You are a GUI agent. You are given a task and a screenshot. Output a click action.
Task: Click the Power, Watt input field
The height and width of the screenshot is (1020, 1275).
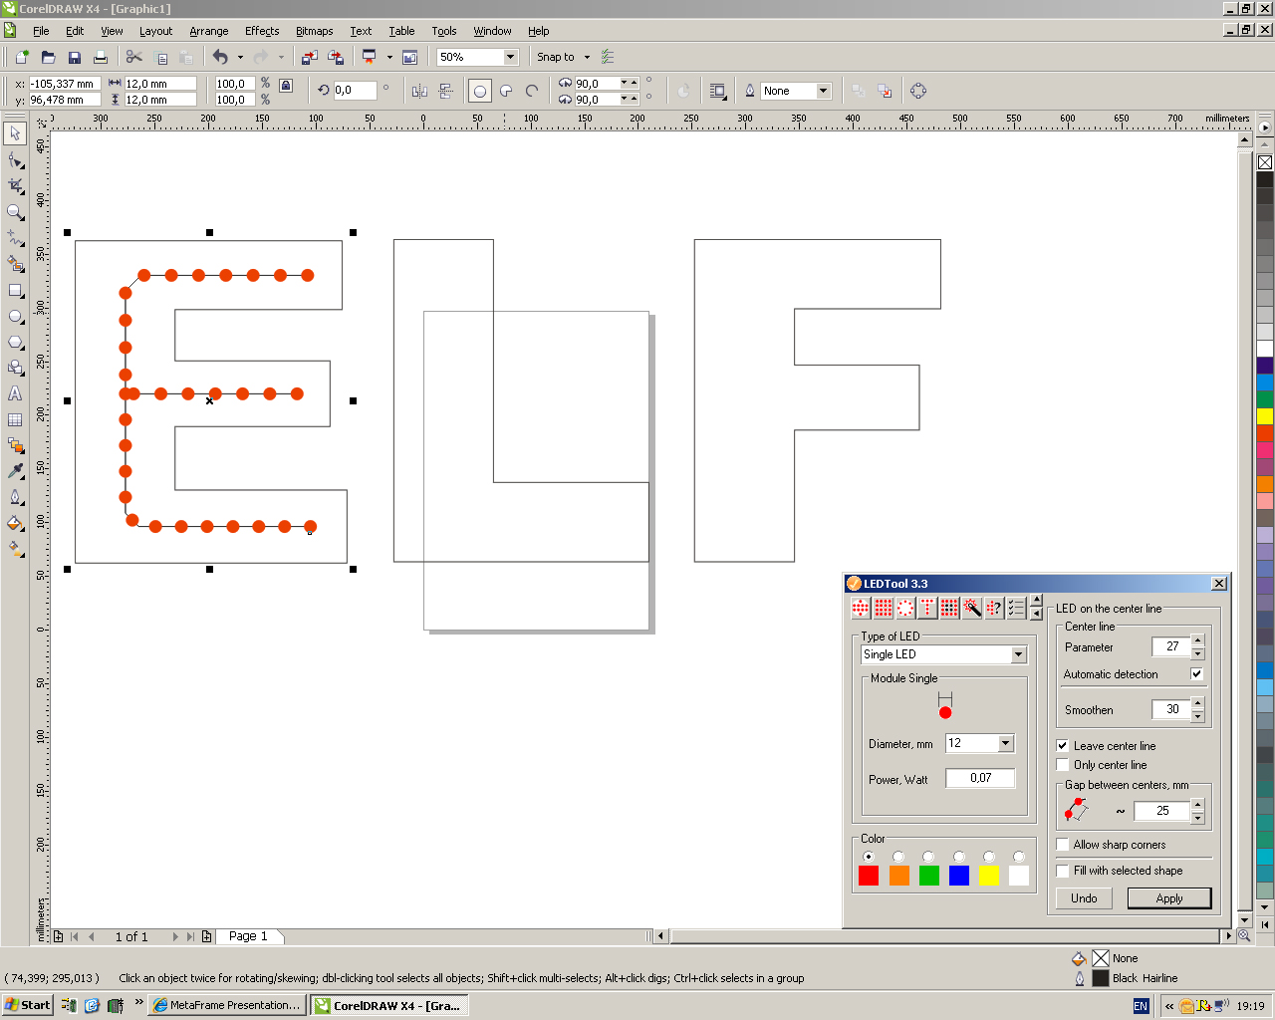point(980,778)
